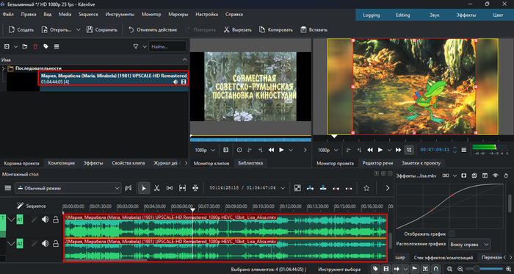Expand the 'Последовательности' folder
The width and height of the screenshot is (514, 274).
[3, 68]
